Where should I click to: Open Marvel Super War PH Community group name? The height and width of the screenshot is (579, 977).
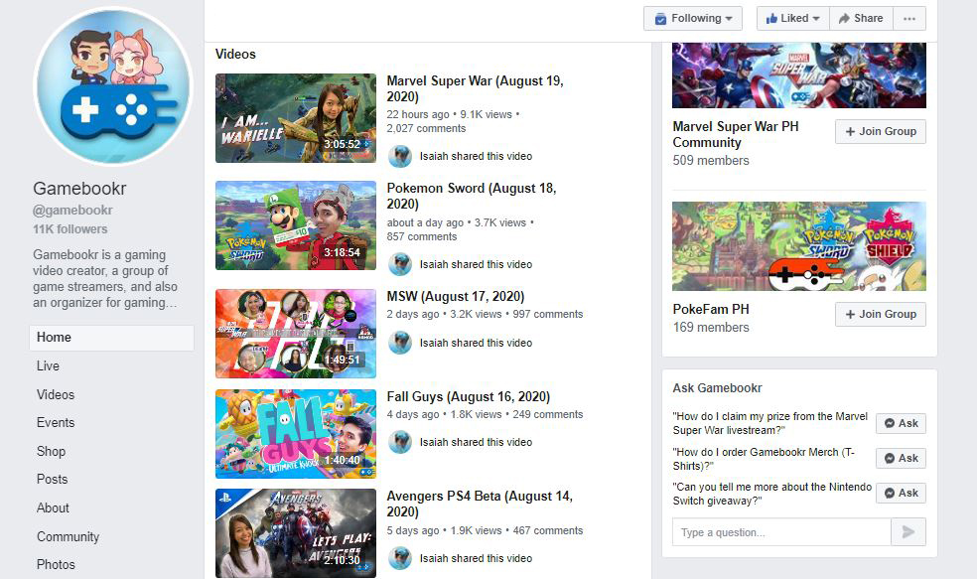click(736, 135)
